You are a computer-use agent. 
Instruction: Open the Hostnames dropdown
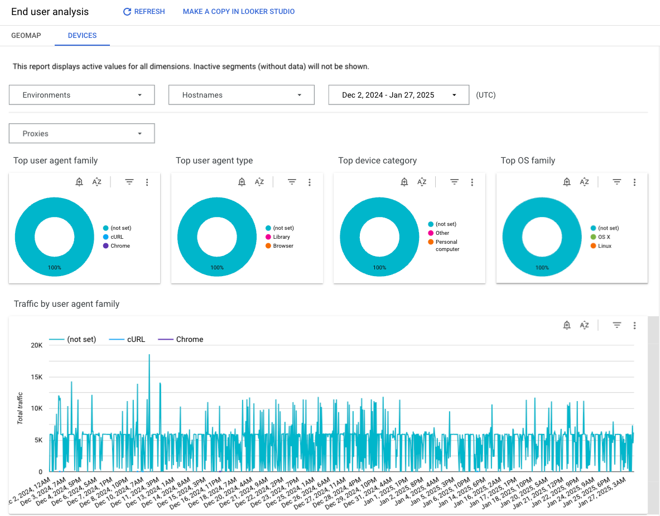coord(241,95)
